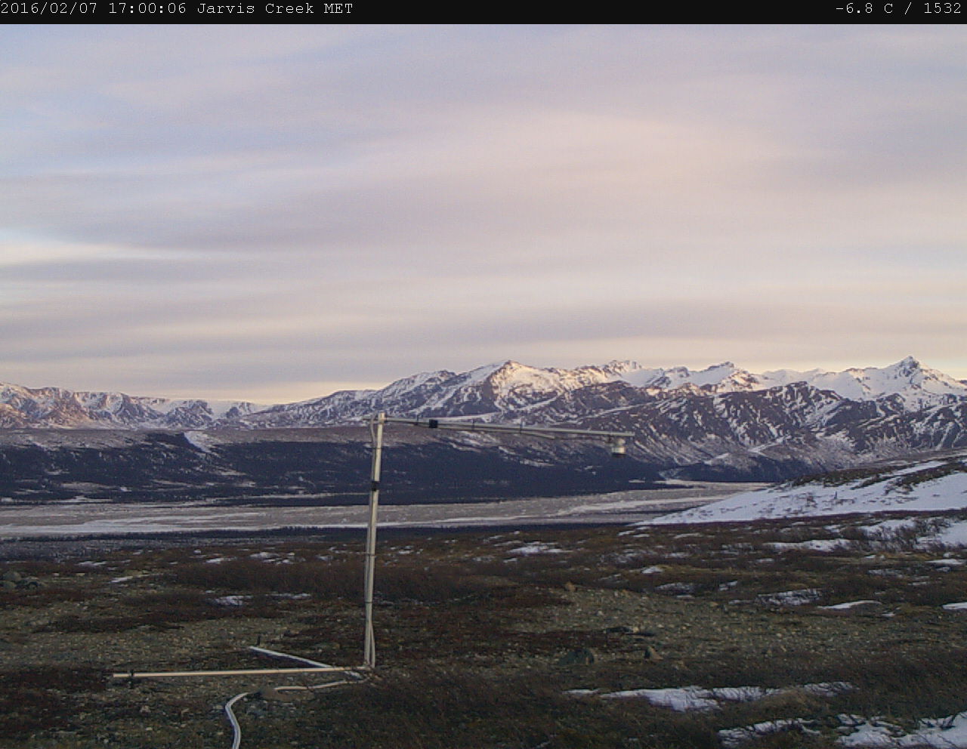The width and height of the screenshot is (967, 749).
Task: Click the tallest pointed peak on right
Action: pyautogui.click(x=910, y=363)
